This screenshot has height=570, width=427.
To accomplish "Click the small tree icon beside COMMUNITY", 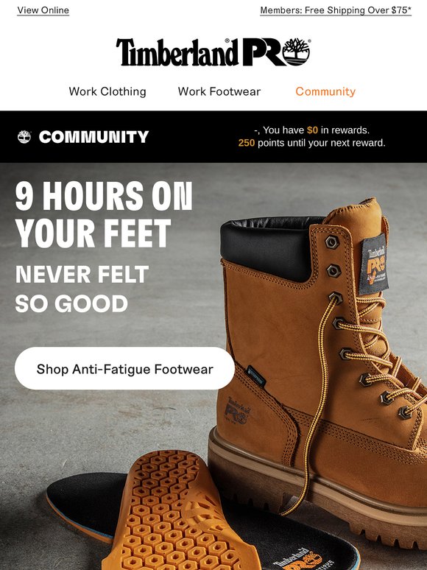I will click(x=24, y=137).
